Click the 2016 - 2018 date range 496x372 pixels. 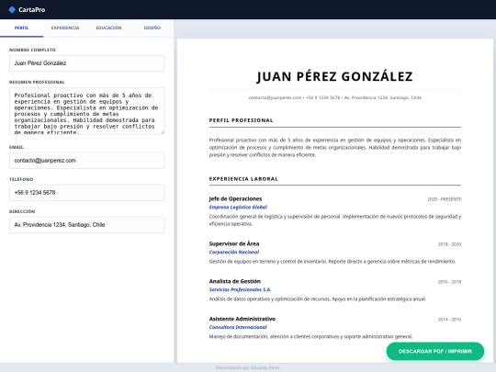pyautogui.click(x=449, y=282)
